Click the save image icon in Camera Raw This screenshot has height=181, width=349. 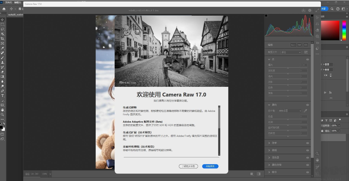pos(303,10)
